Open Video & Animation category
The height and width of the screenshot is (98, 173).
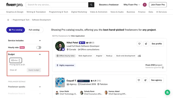(x=99, y=12)
